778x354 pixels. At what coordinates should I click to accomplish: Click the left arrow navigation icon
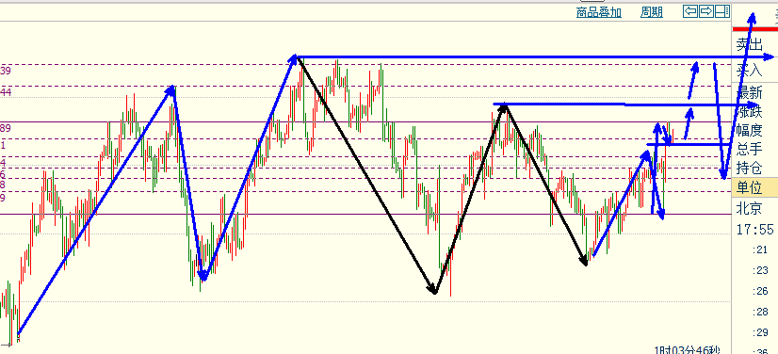click(x=690, y=11)
